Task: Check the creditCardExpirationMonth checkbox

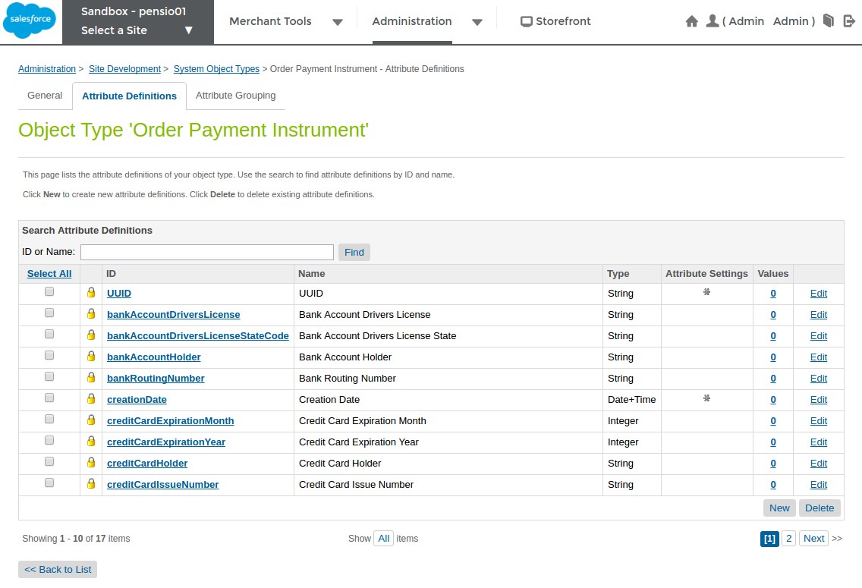Action: (x=49, y=420)
